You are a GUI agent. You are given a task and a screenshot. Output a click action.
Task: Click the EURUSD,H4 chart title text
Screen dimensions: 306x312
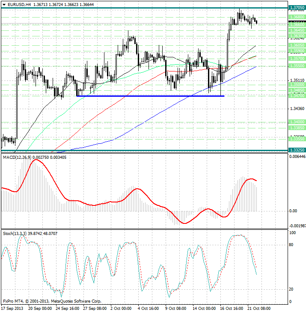(x=19, y=4)
